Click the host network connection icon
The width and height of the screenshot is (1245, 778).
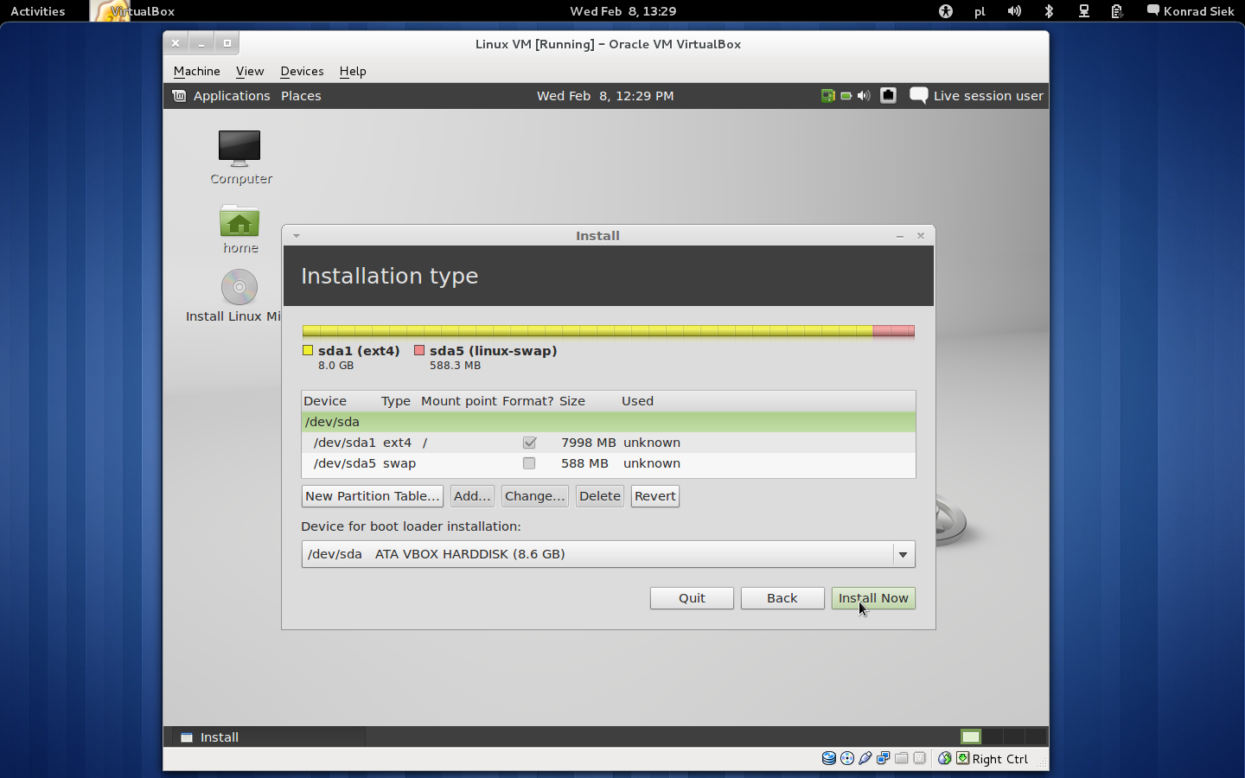click(x=1083, y=11)
